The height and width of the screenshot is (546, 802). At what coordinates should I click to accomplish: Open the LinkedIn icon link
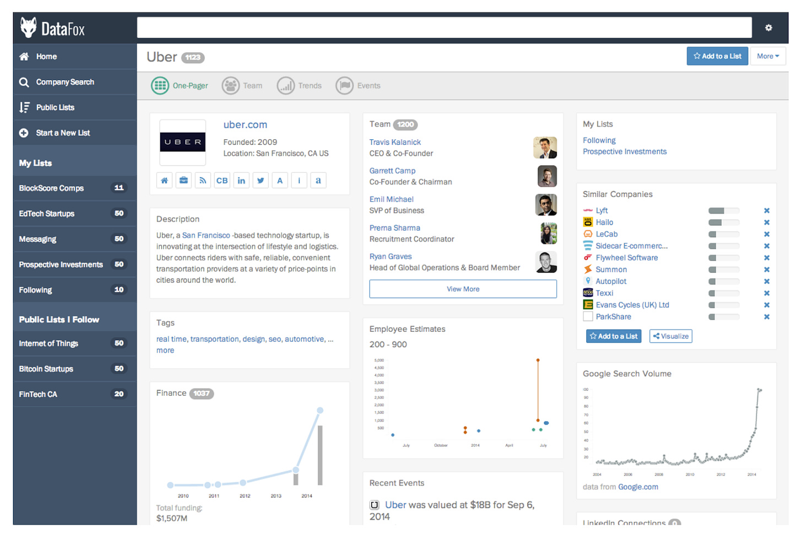pos(241,181)
